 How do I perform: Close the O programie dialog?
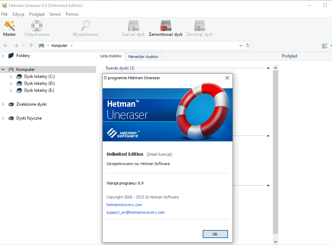(x=227, y=78)
